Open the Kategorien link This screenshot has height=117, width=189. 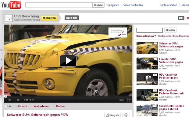113,5
